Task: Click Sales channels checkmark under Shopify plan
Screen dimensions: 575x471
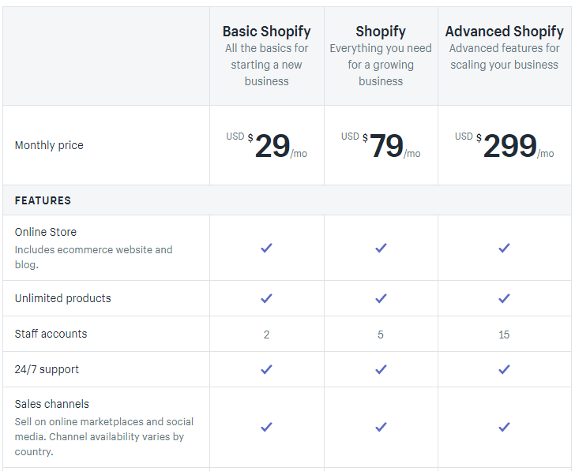Action: (x=381, y=427)
